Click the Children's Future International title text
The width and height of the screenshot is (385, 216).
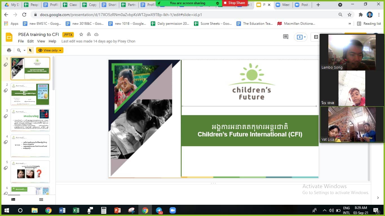click(x=250, y=134)
